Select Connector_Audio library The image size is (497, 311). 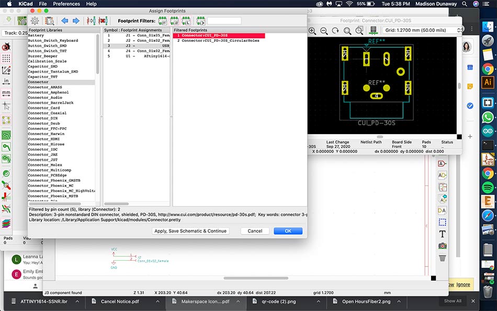(61, 97)
